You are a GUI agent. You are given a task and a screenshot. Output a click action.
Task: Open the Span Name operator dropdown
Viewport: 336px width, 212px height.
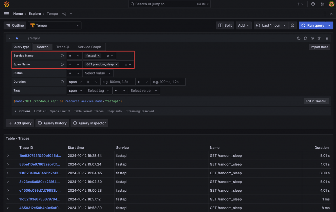point(74,64)
